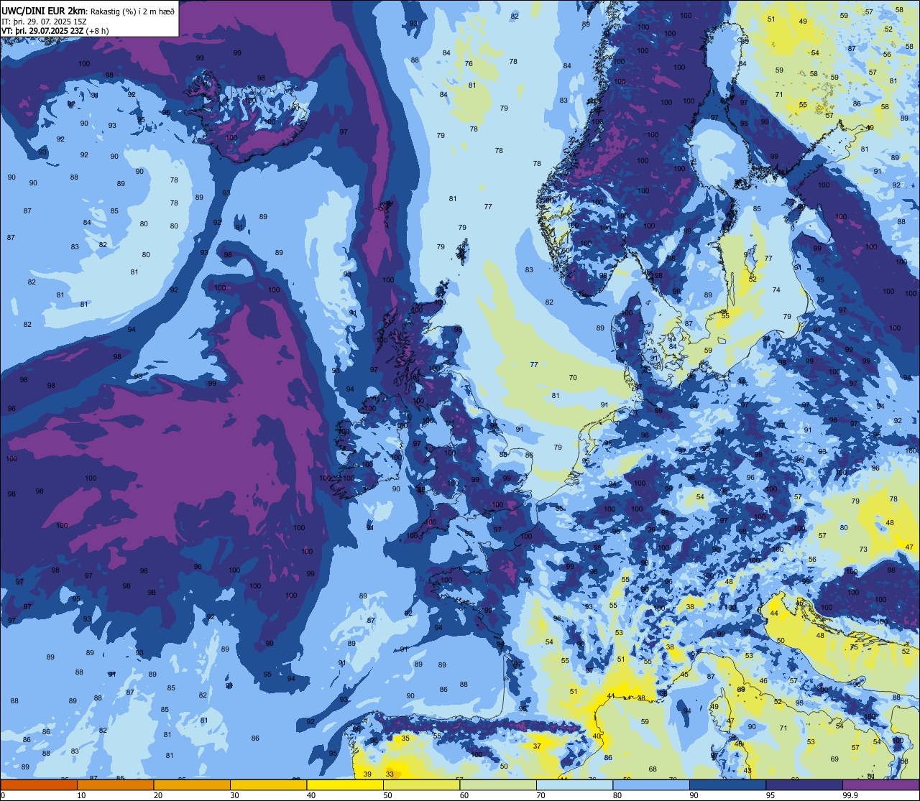
Task: Pick the medium blue 90–95 legend swatch
Action: click(727, 784)
